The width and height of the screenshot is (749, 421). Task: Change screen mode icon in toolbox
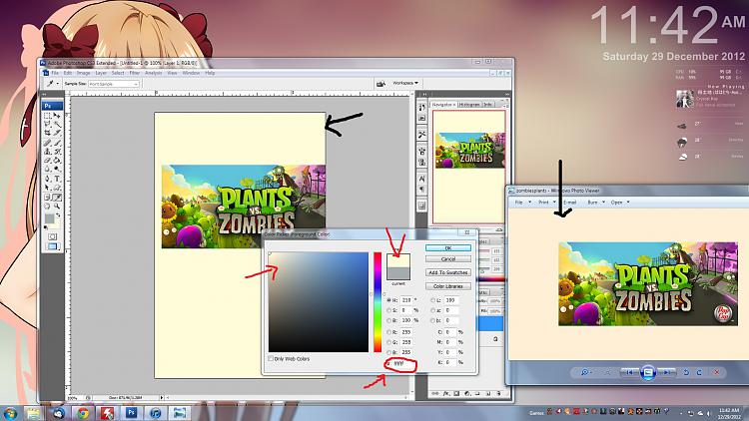click(53, 246)
